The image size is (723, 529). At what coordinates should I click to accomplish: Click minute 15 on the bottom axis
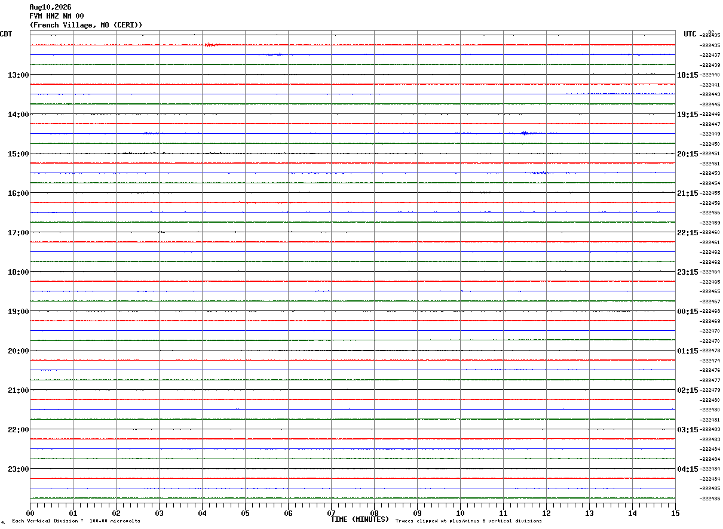point(675,513)
